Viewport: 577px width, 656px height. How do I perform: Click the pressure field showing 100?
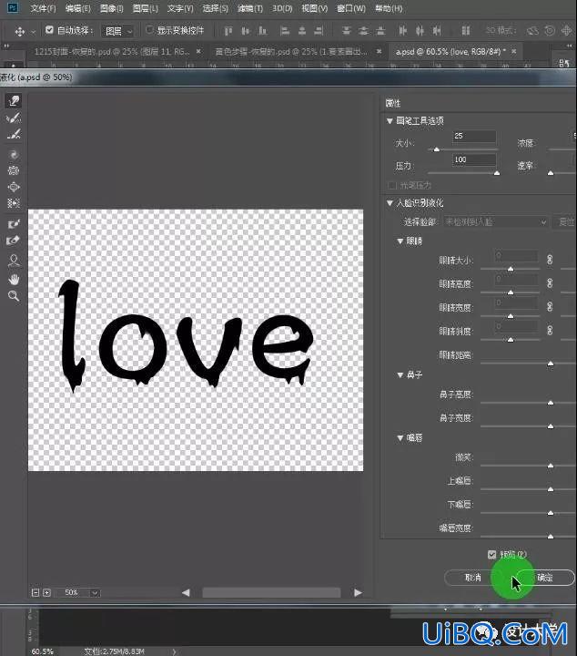474,159
